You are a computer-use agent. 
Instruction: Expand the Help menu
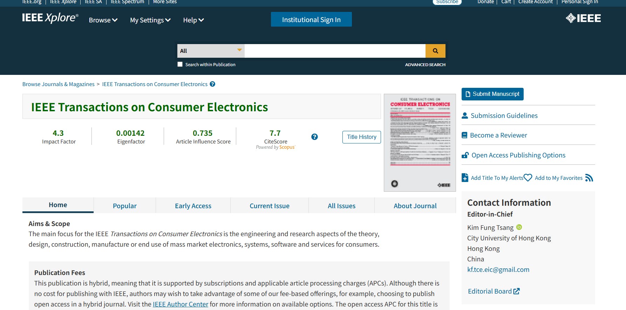click(193, 20)
